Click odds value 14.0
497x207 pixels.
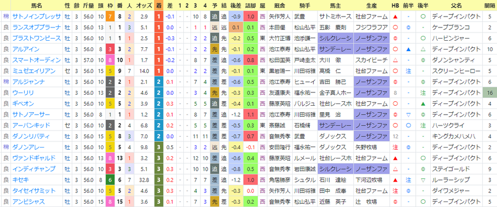pyautogui.click(x=144, y=71)
